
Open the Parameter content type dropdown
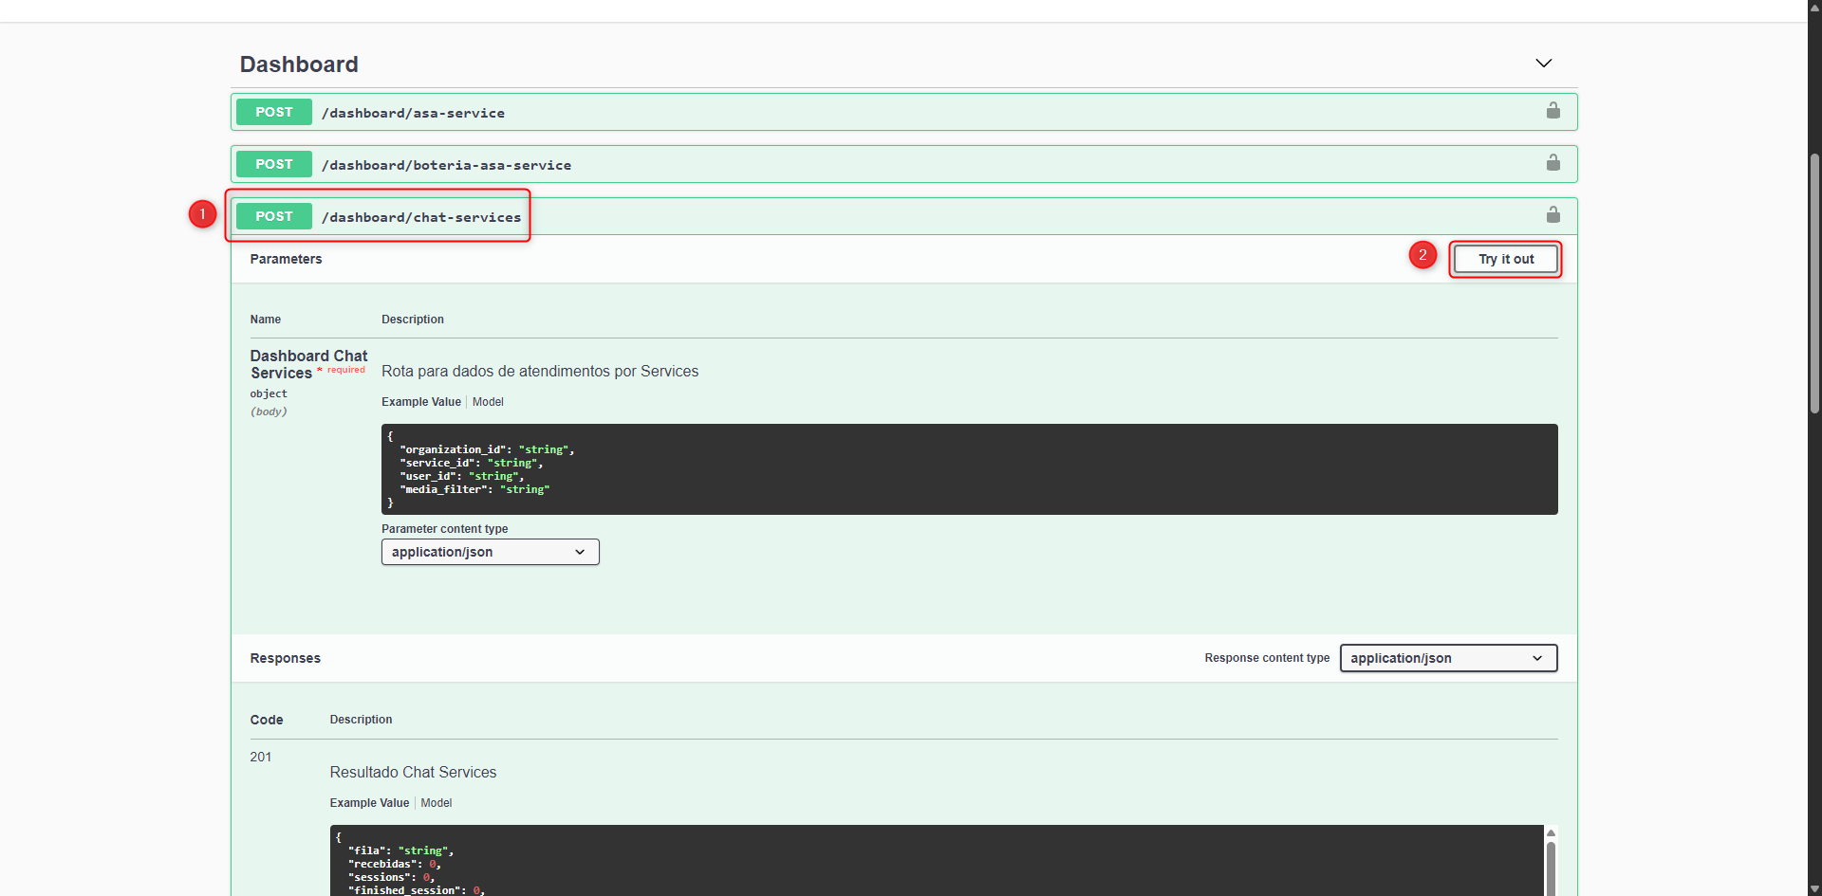tap(490, 552)
